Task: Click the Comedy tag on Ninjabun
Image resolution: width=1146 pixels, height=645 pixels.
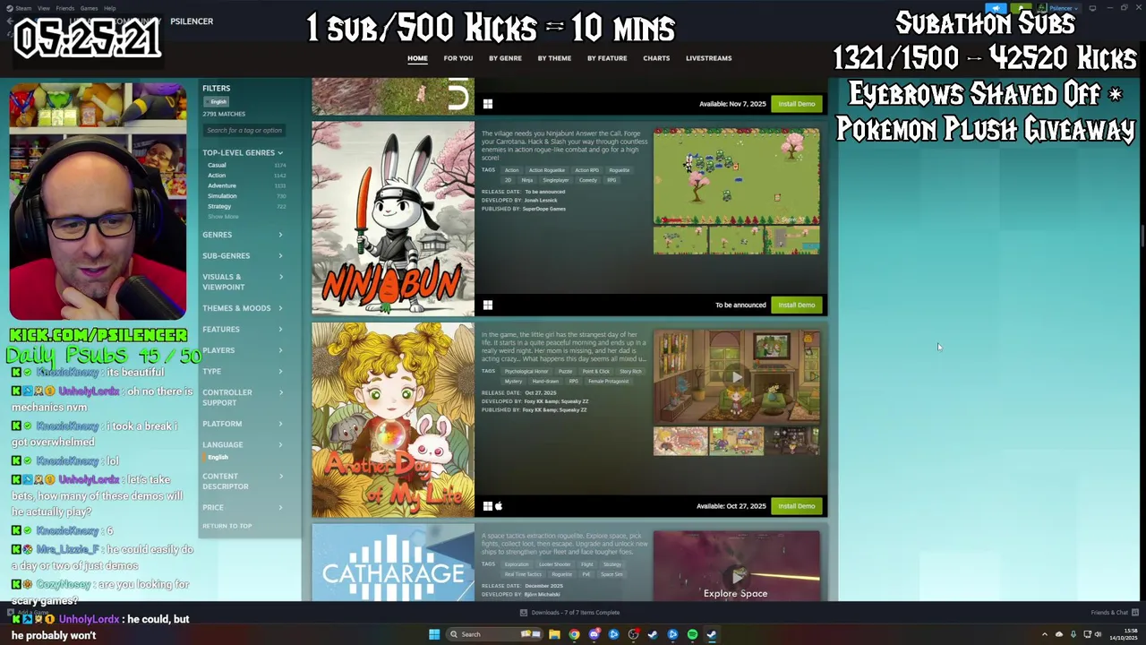Action: (587, 180)
